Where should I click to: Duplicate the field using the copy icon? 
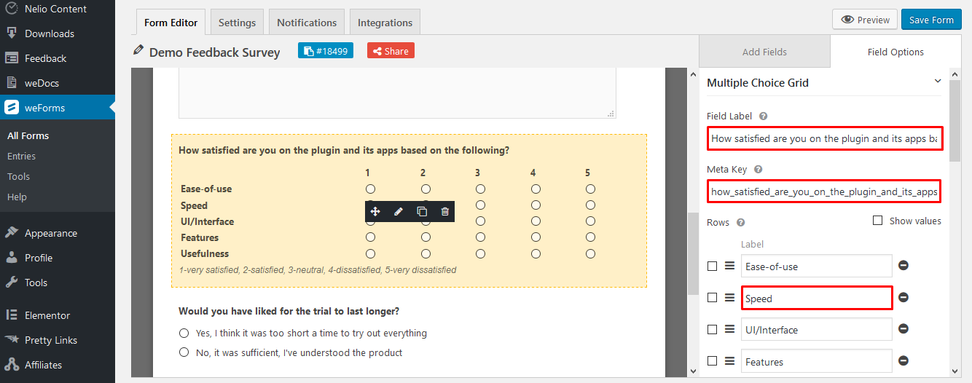(422, 212)
